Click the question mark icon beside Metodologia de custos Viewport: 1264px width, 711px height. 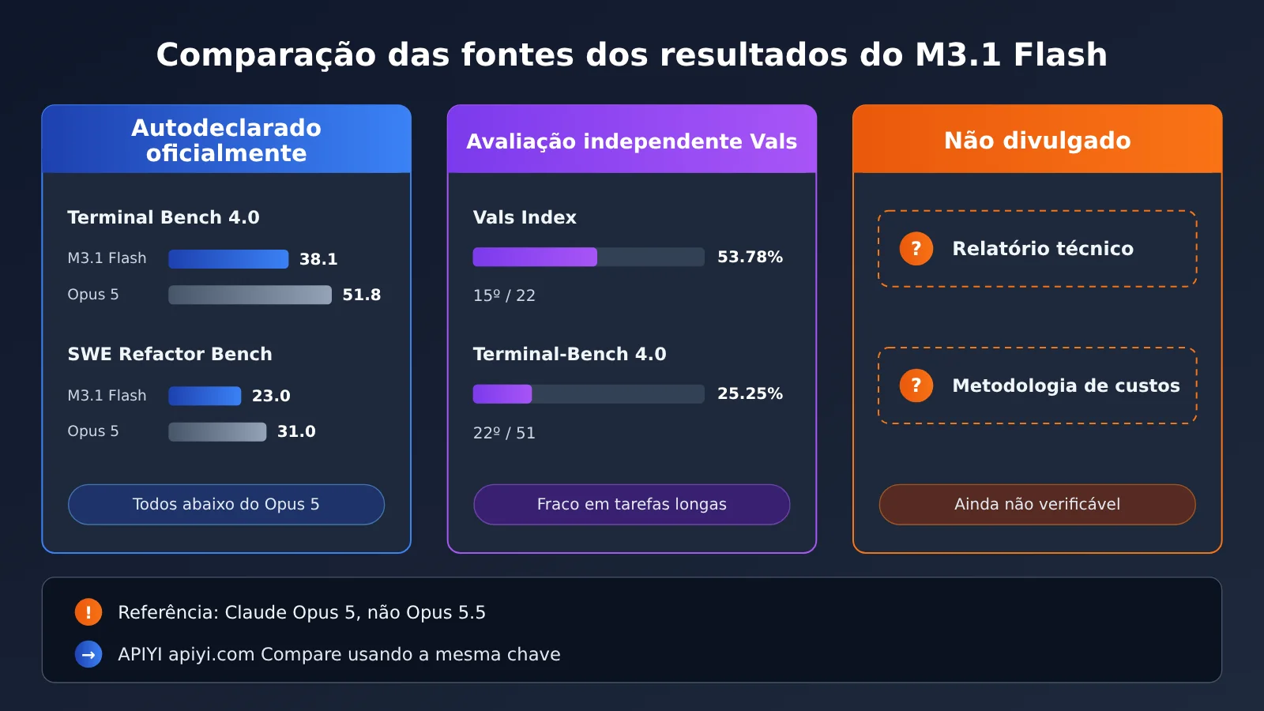pyautogui.click(x=916, y=386)
